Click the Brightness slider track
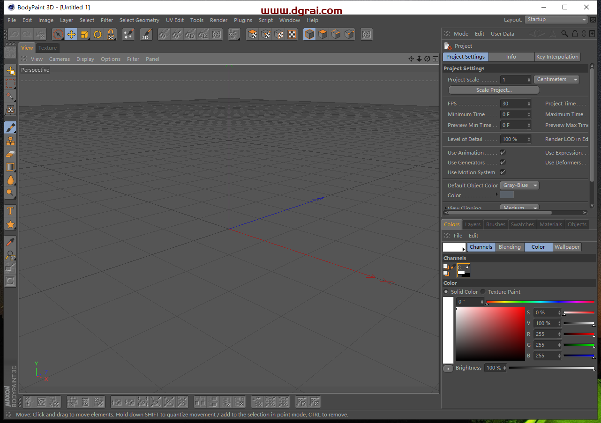Image resolution: width=601 pixels, height=423 pixels. (551, 368)
